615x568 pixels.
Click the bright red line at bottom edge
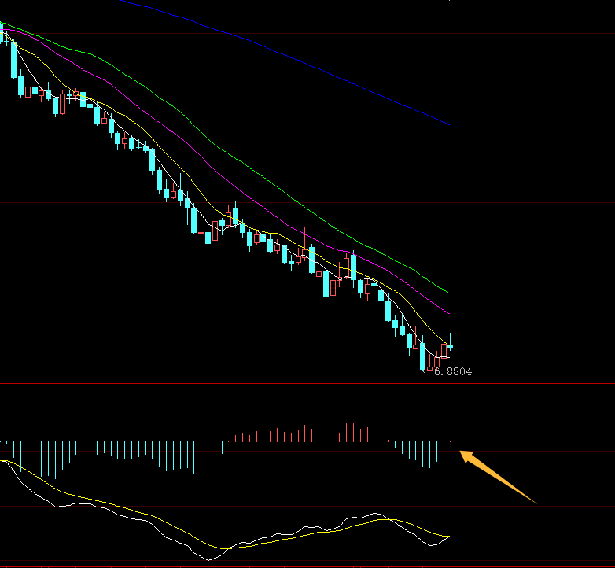click(307, 565)
